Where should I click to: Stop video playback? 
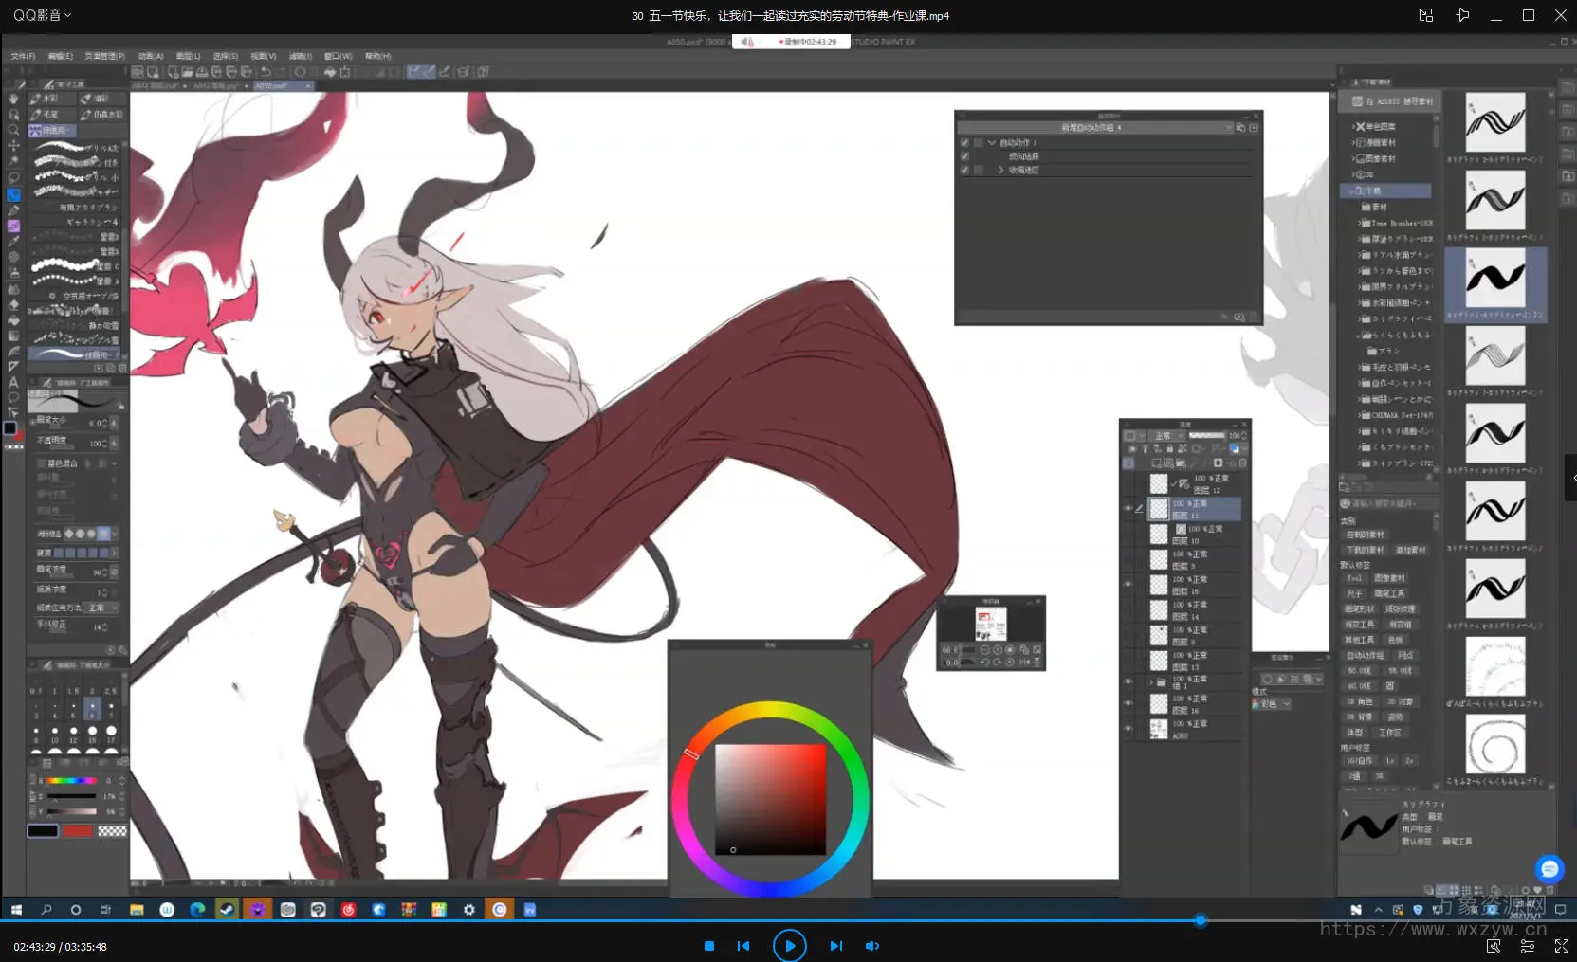pos(708,946)
